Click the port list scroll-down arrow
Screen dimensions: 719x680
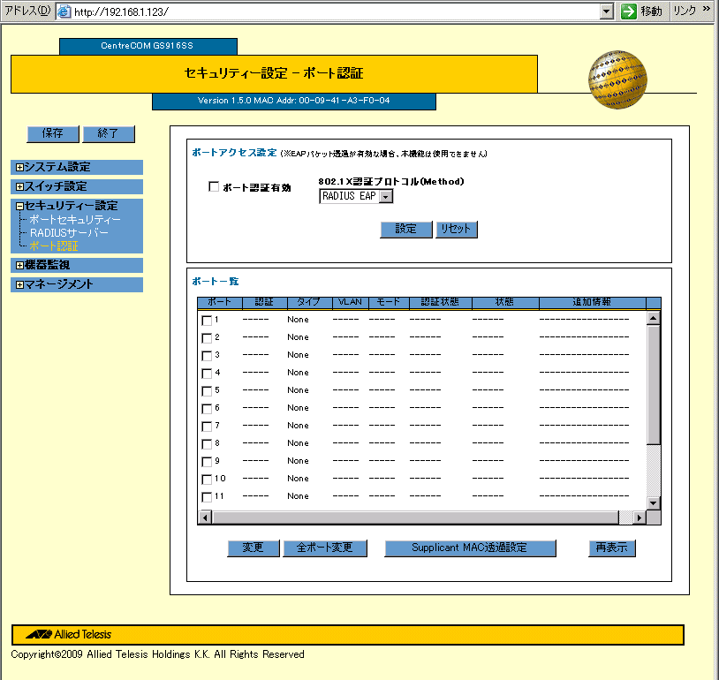coord(654,502)
